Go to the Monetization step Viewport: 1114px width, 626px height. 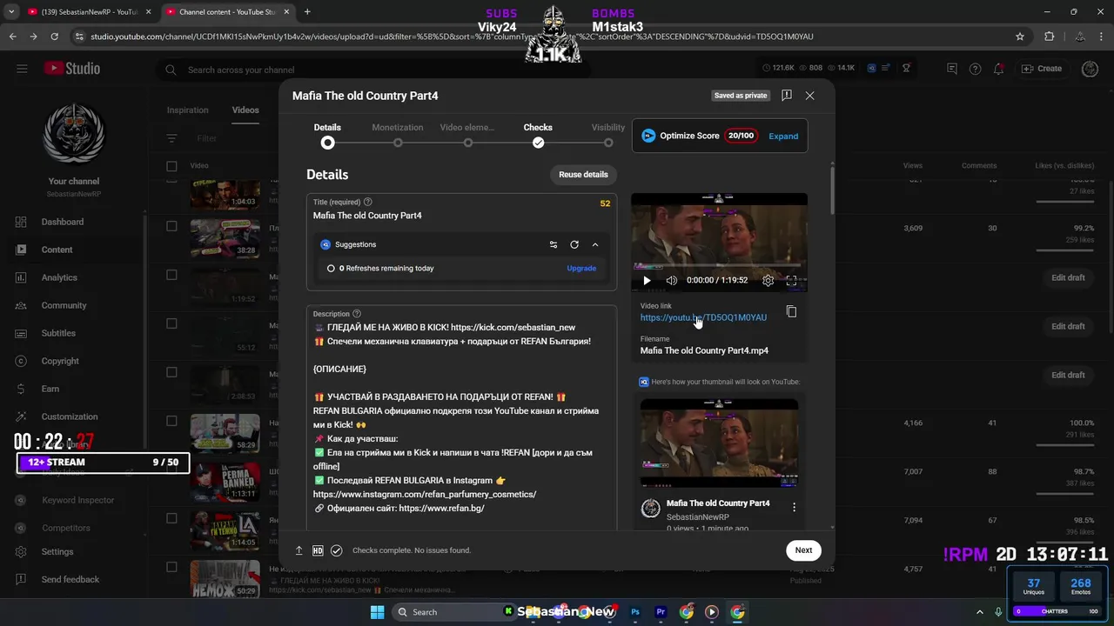point(398,135)
